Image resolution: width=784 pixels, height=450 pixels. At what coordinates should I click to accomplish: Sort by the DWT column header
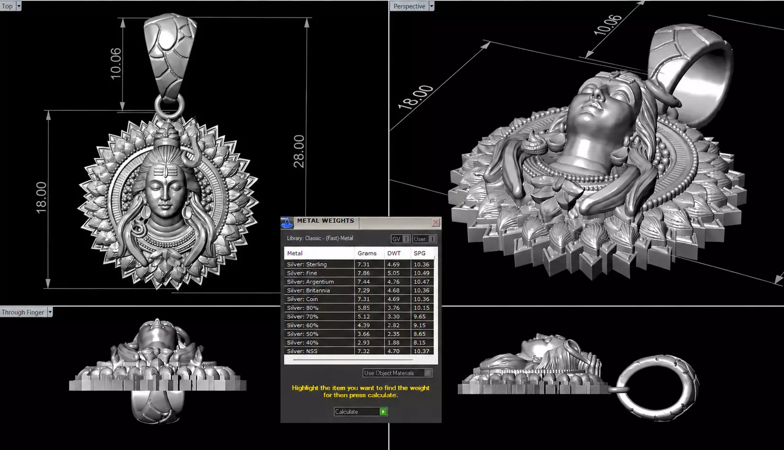pos(398,253)
